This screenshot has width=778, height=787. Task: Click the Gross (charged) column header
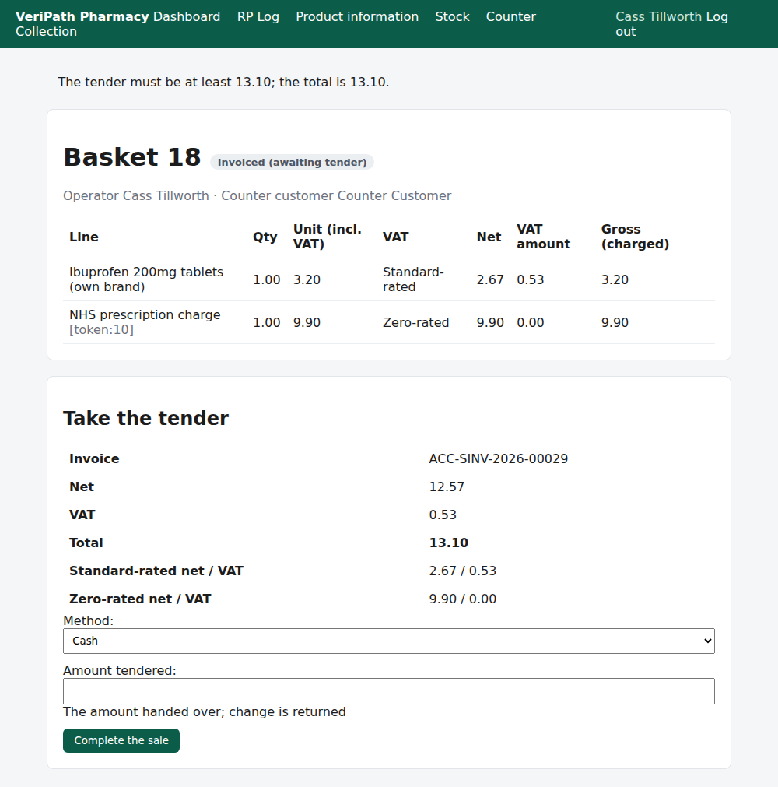pyautogui.click(x=635, y=237)
